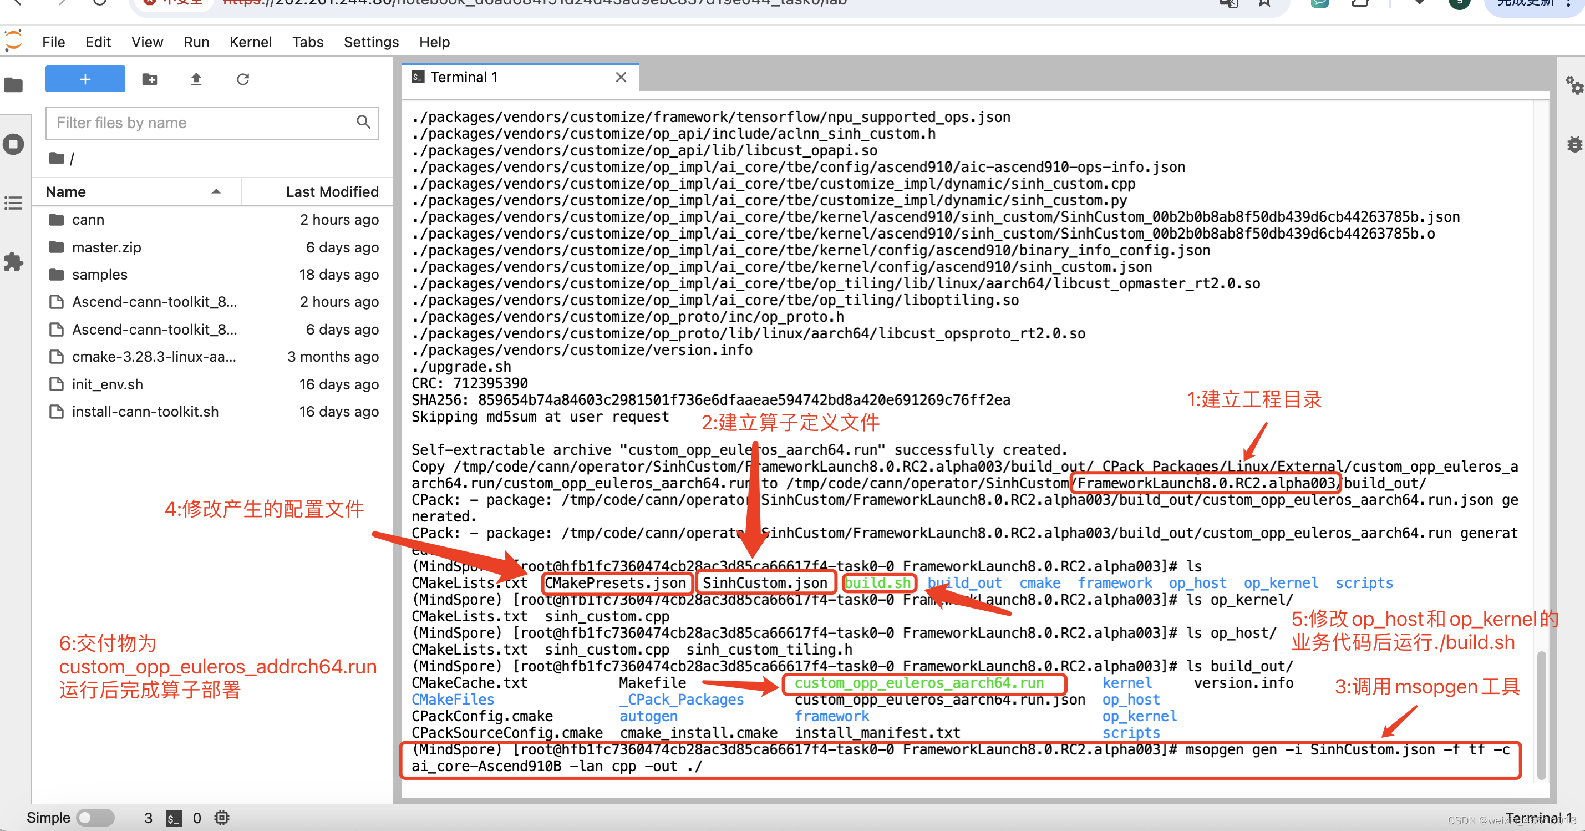Open the debugger bug icon panel
1585x831 pixels.
pyautogui.click(x=1574, y=145)
